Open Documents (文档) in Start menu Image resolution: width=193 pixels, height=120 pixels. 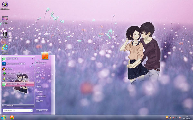click(x=38, y=68)
